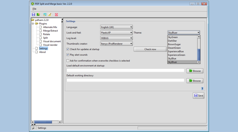Viewport: 238px width, 132px height.
Task: Click the Default working directory text field
Action: (x=125, y=80)
